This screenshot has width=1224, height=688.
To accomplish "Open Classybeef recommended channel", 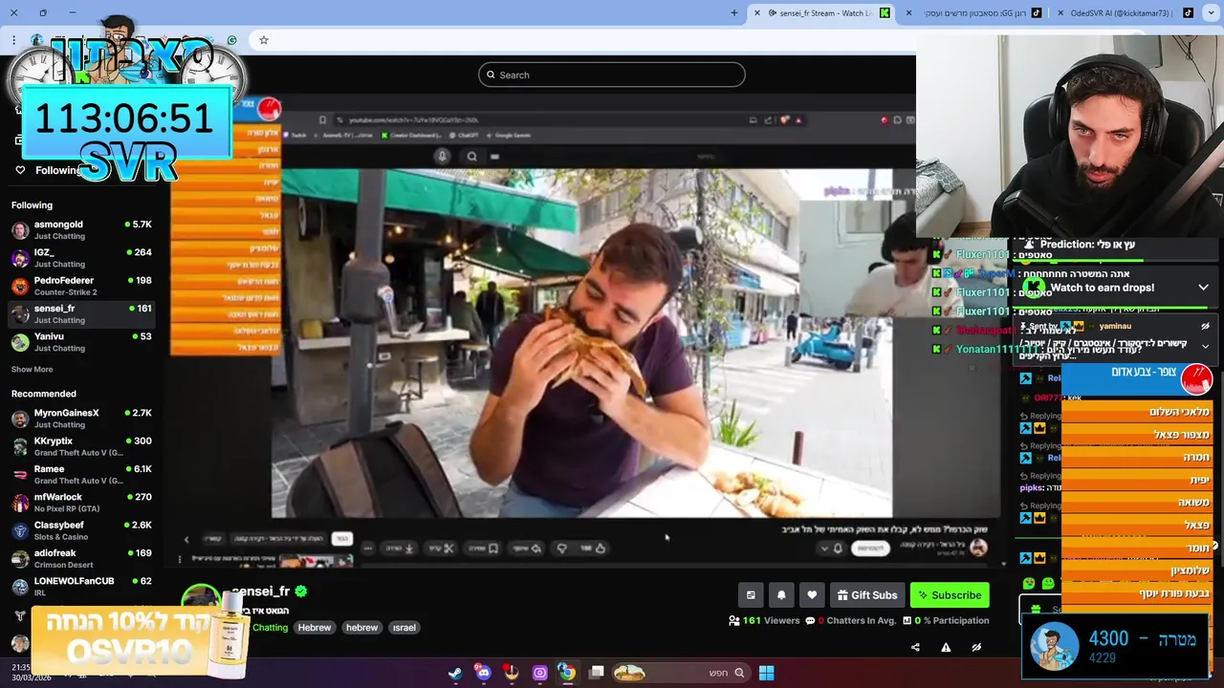I will tap(81, 530).
